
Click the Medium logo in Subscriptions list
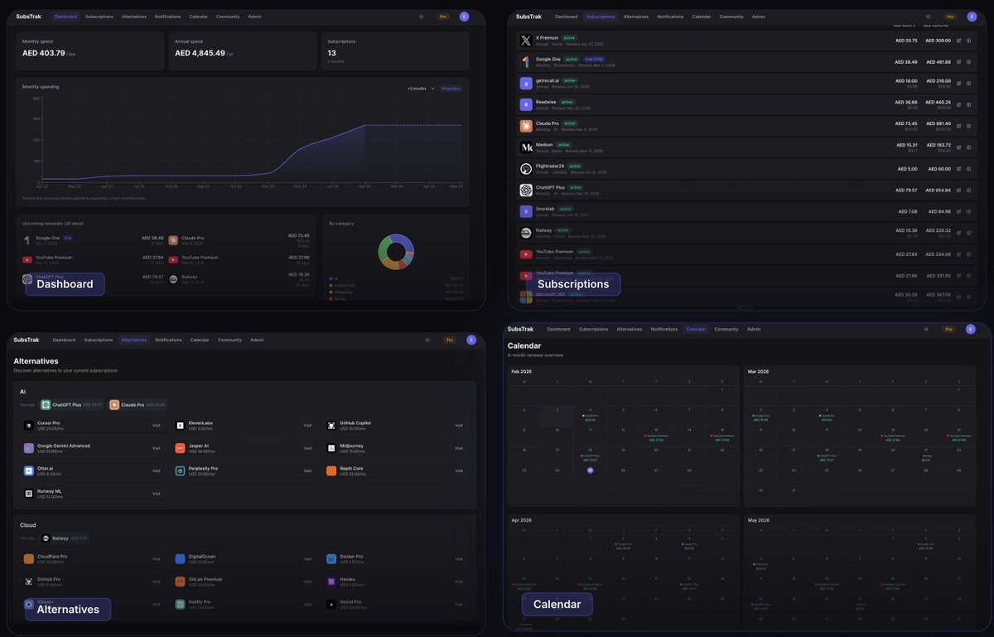pos(525,147)
